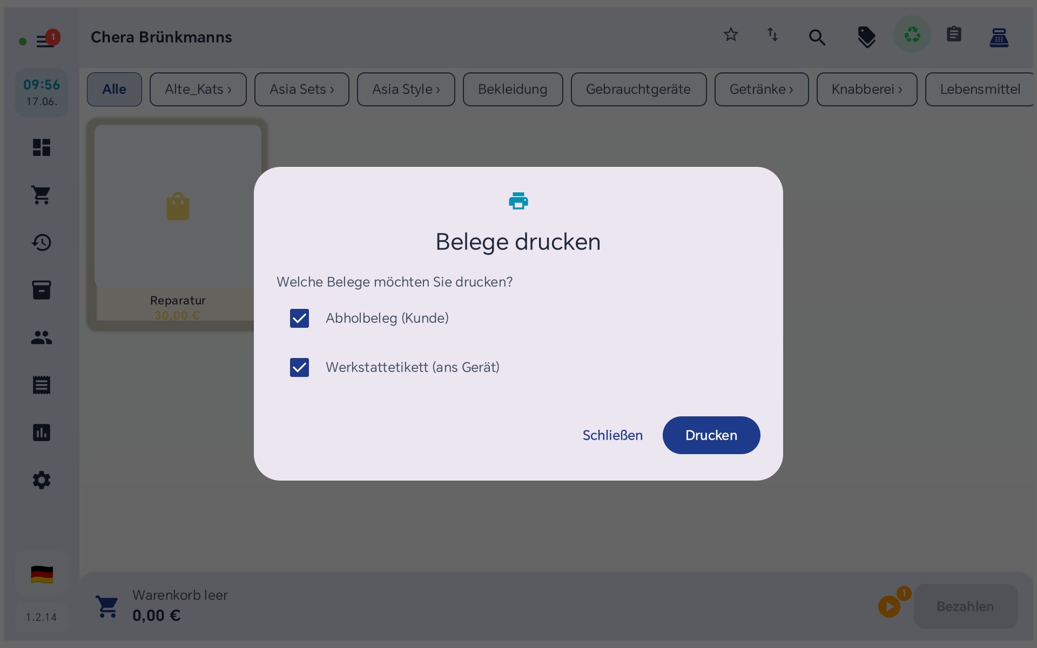Open the history clock sidebar icon
Viewport: 1037px width, 648px height.
tap(42, 242)
